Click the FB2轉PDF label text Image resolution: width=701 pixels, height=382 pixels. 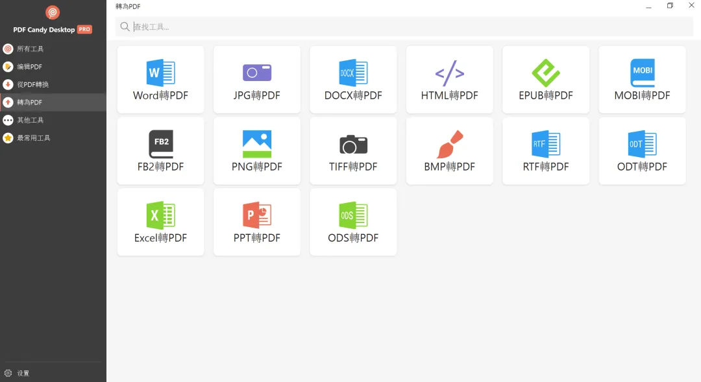(x=160, y=167)
